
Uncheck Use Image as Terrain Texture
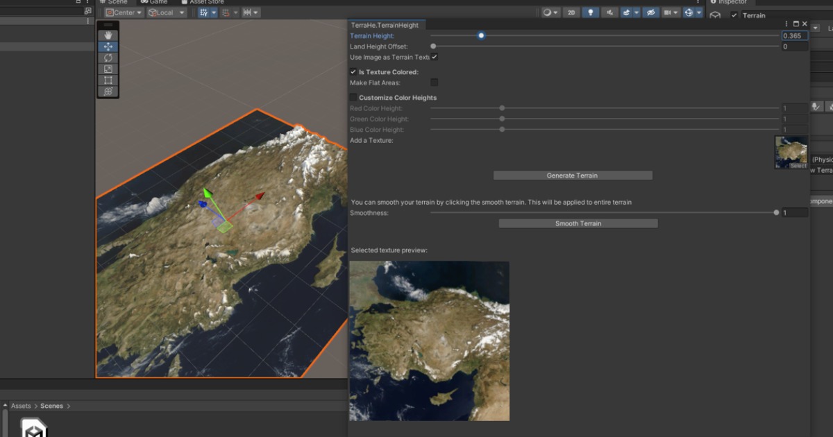[435, 58]
